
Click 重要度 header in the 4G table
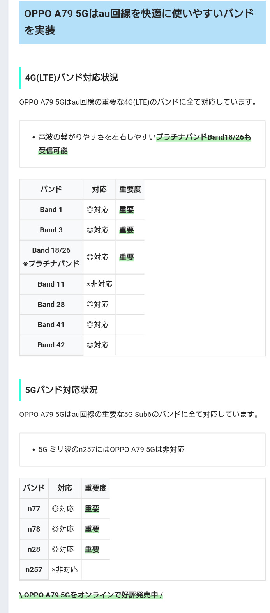click(130, 190)
